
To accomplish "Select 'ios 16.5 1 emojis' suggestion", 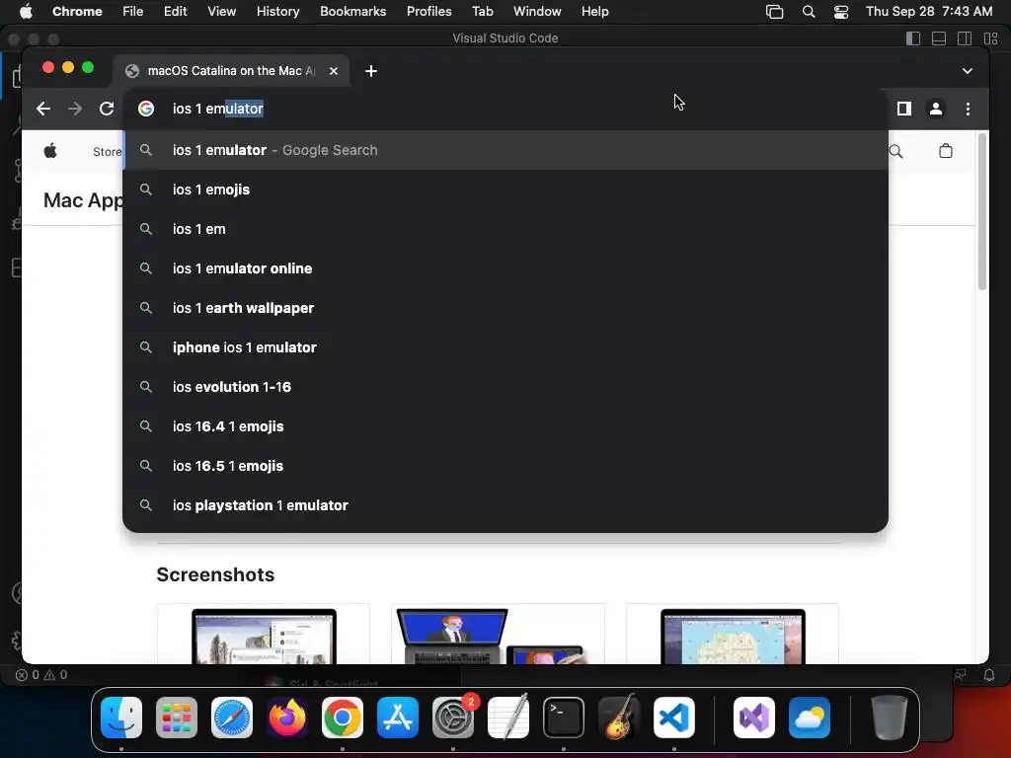I will (x=505, y=466).
